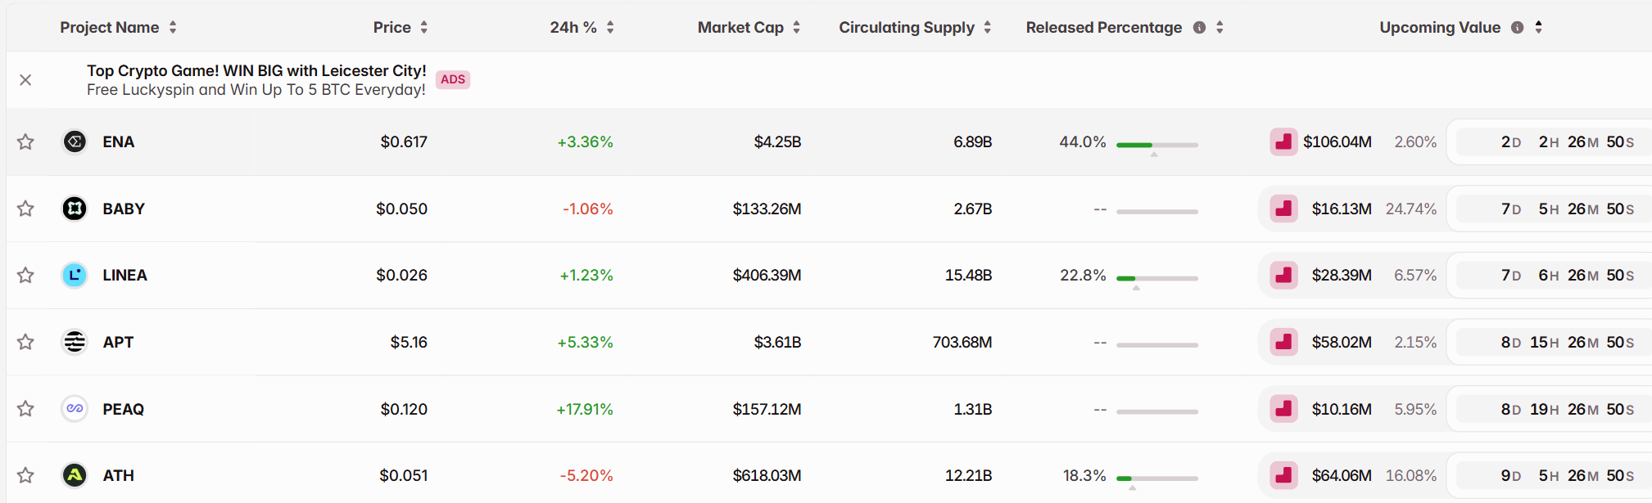This screenshot has height=503, width=1652.
Task: Click the ENA token logo icon
Action: [75, 141]
